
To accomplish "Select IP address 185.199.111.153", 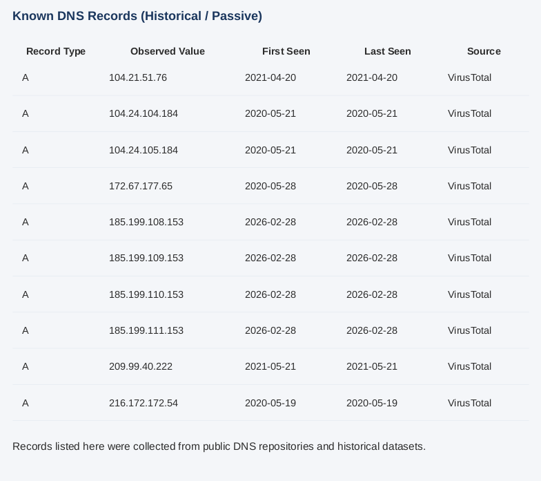I will [146, 330].
